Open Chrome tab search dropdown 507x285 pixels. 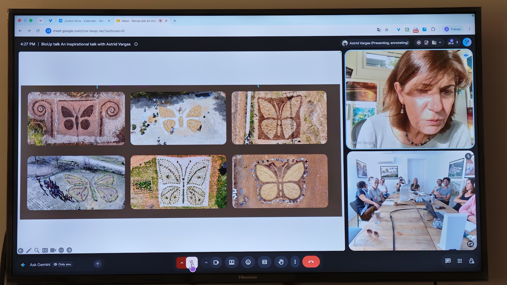[x=40, y=20]
